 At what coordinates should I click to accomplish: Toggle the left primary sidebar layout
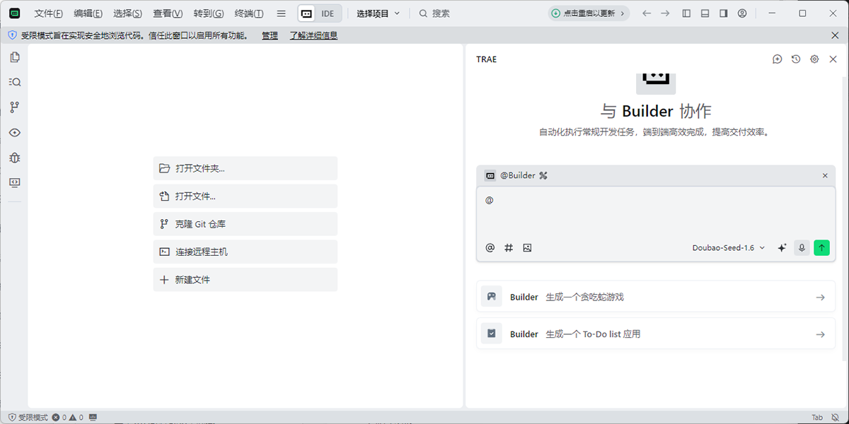[x=686, y=13]
